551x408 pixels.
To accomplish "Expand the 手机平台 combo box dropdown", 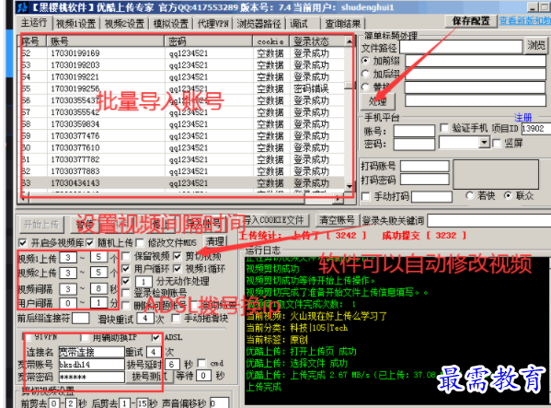I will point(485,143).
